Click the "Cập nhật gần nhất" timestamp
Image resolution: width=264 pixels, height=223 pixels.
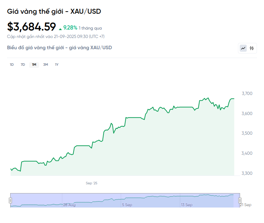pos(56,37)
